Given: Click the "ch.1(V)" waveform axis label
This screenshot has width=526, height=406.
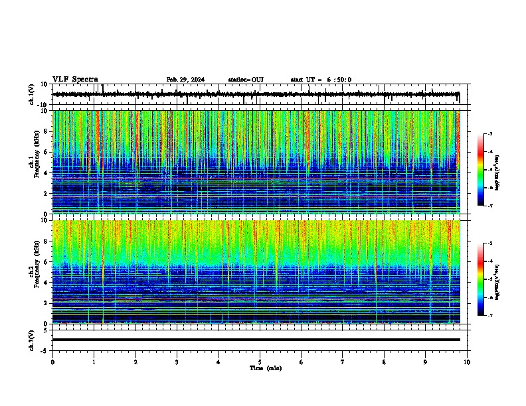Looking at the screenshot, I should pyautogui.click(x=32, y=94).
